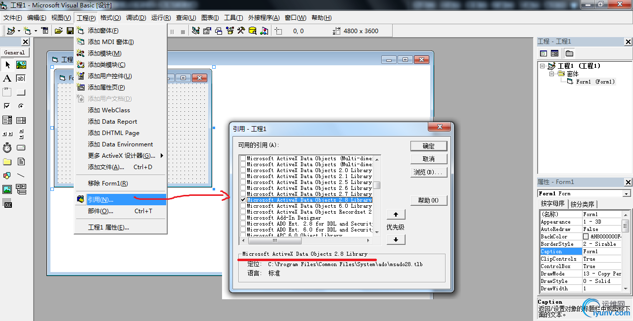The width and height of the screenshot is (633, 321).
Task: Select the Data control in the toolbox
Action: tap(21, 189)
